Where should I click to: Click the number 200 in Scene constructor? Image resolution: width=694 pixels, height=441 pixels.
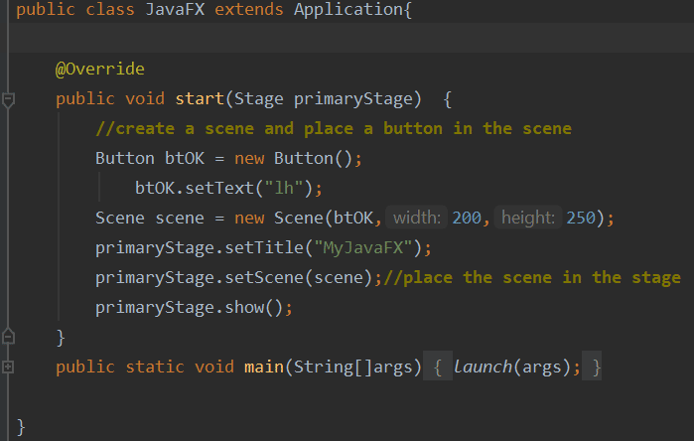pyautogui.click(x=467, y=218)
